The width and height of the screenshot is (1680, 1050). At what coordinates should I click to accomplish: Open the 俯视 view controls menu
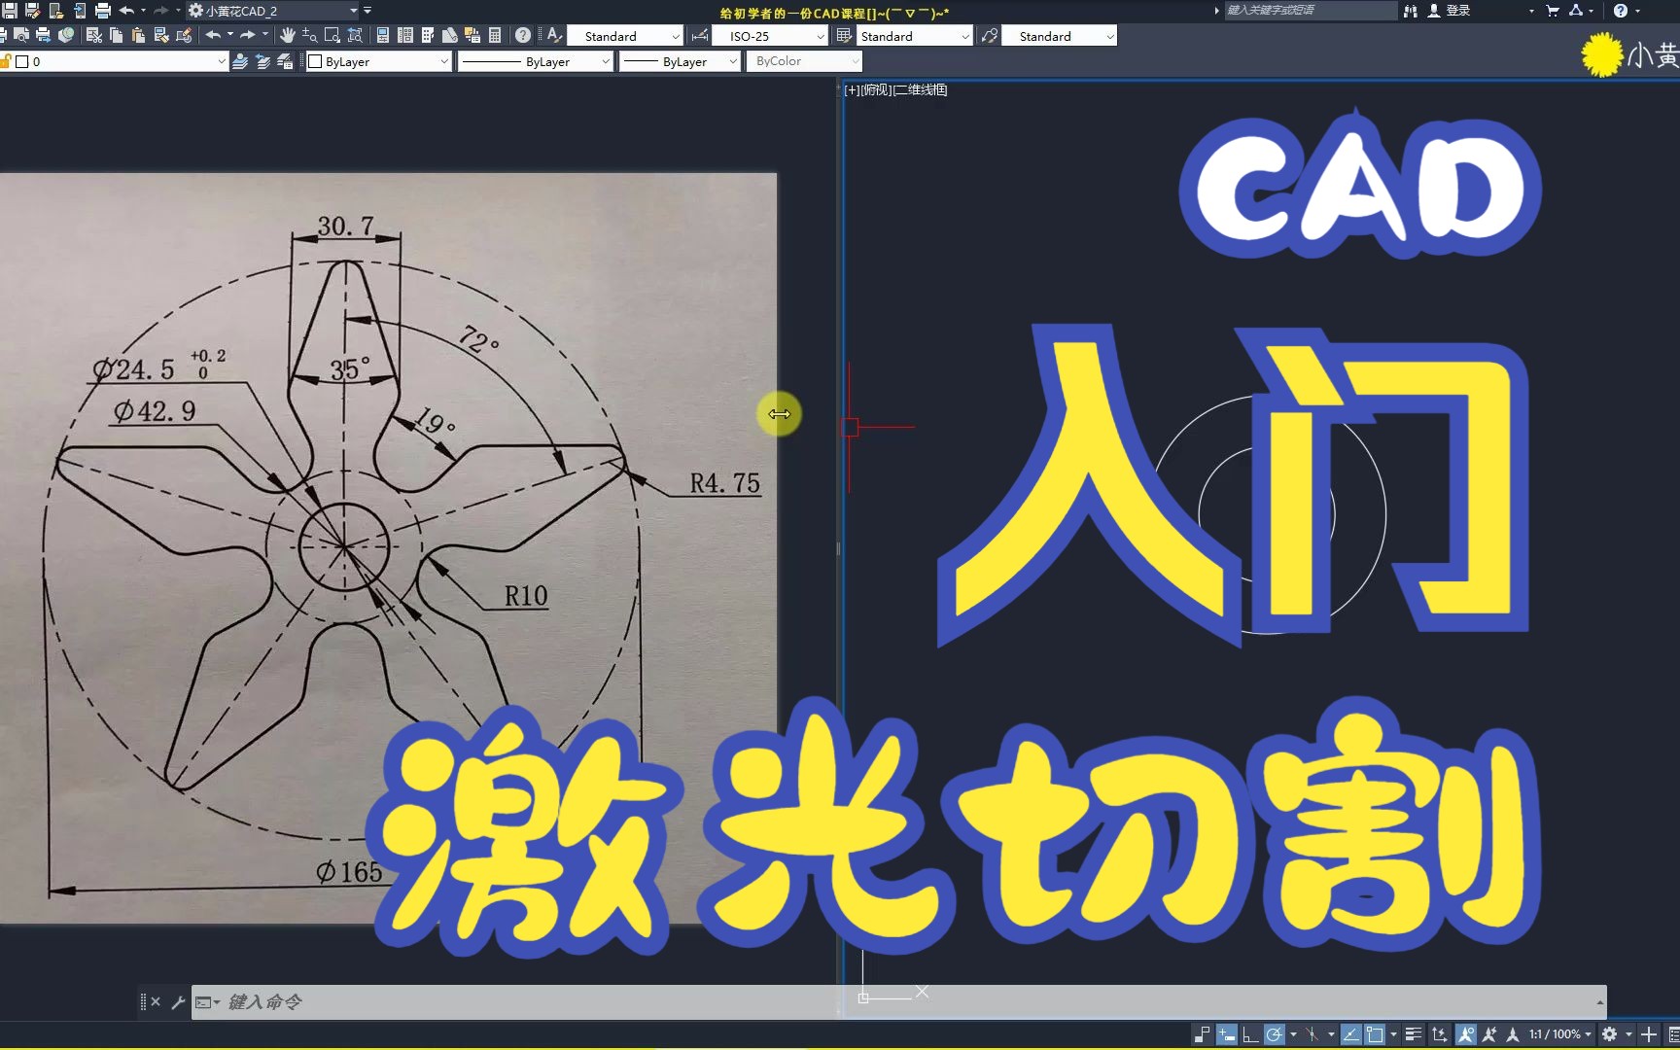pos(876,89)
